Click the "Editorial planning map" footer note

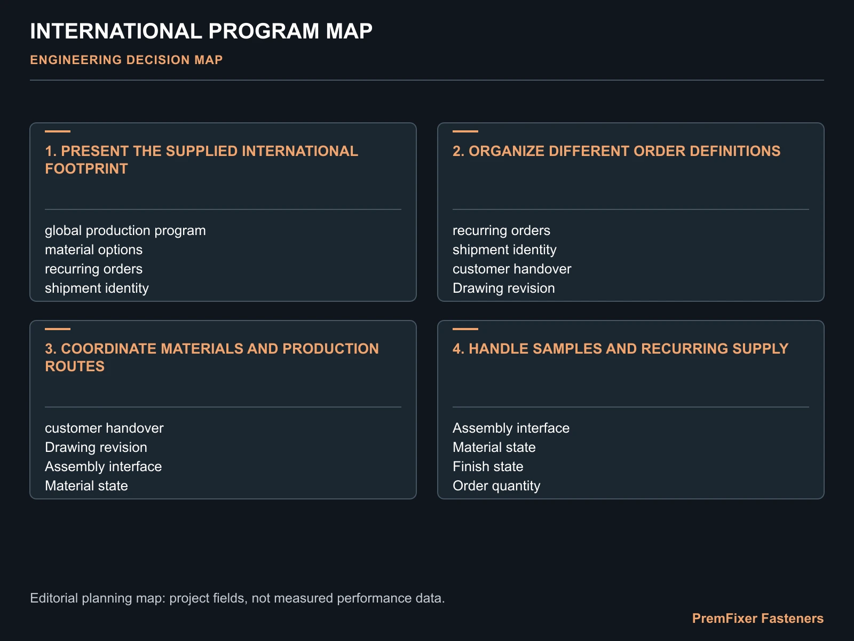coord(238,598)
